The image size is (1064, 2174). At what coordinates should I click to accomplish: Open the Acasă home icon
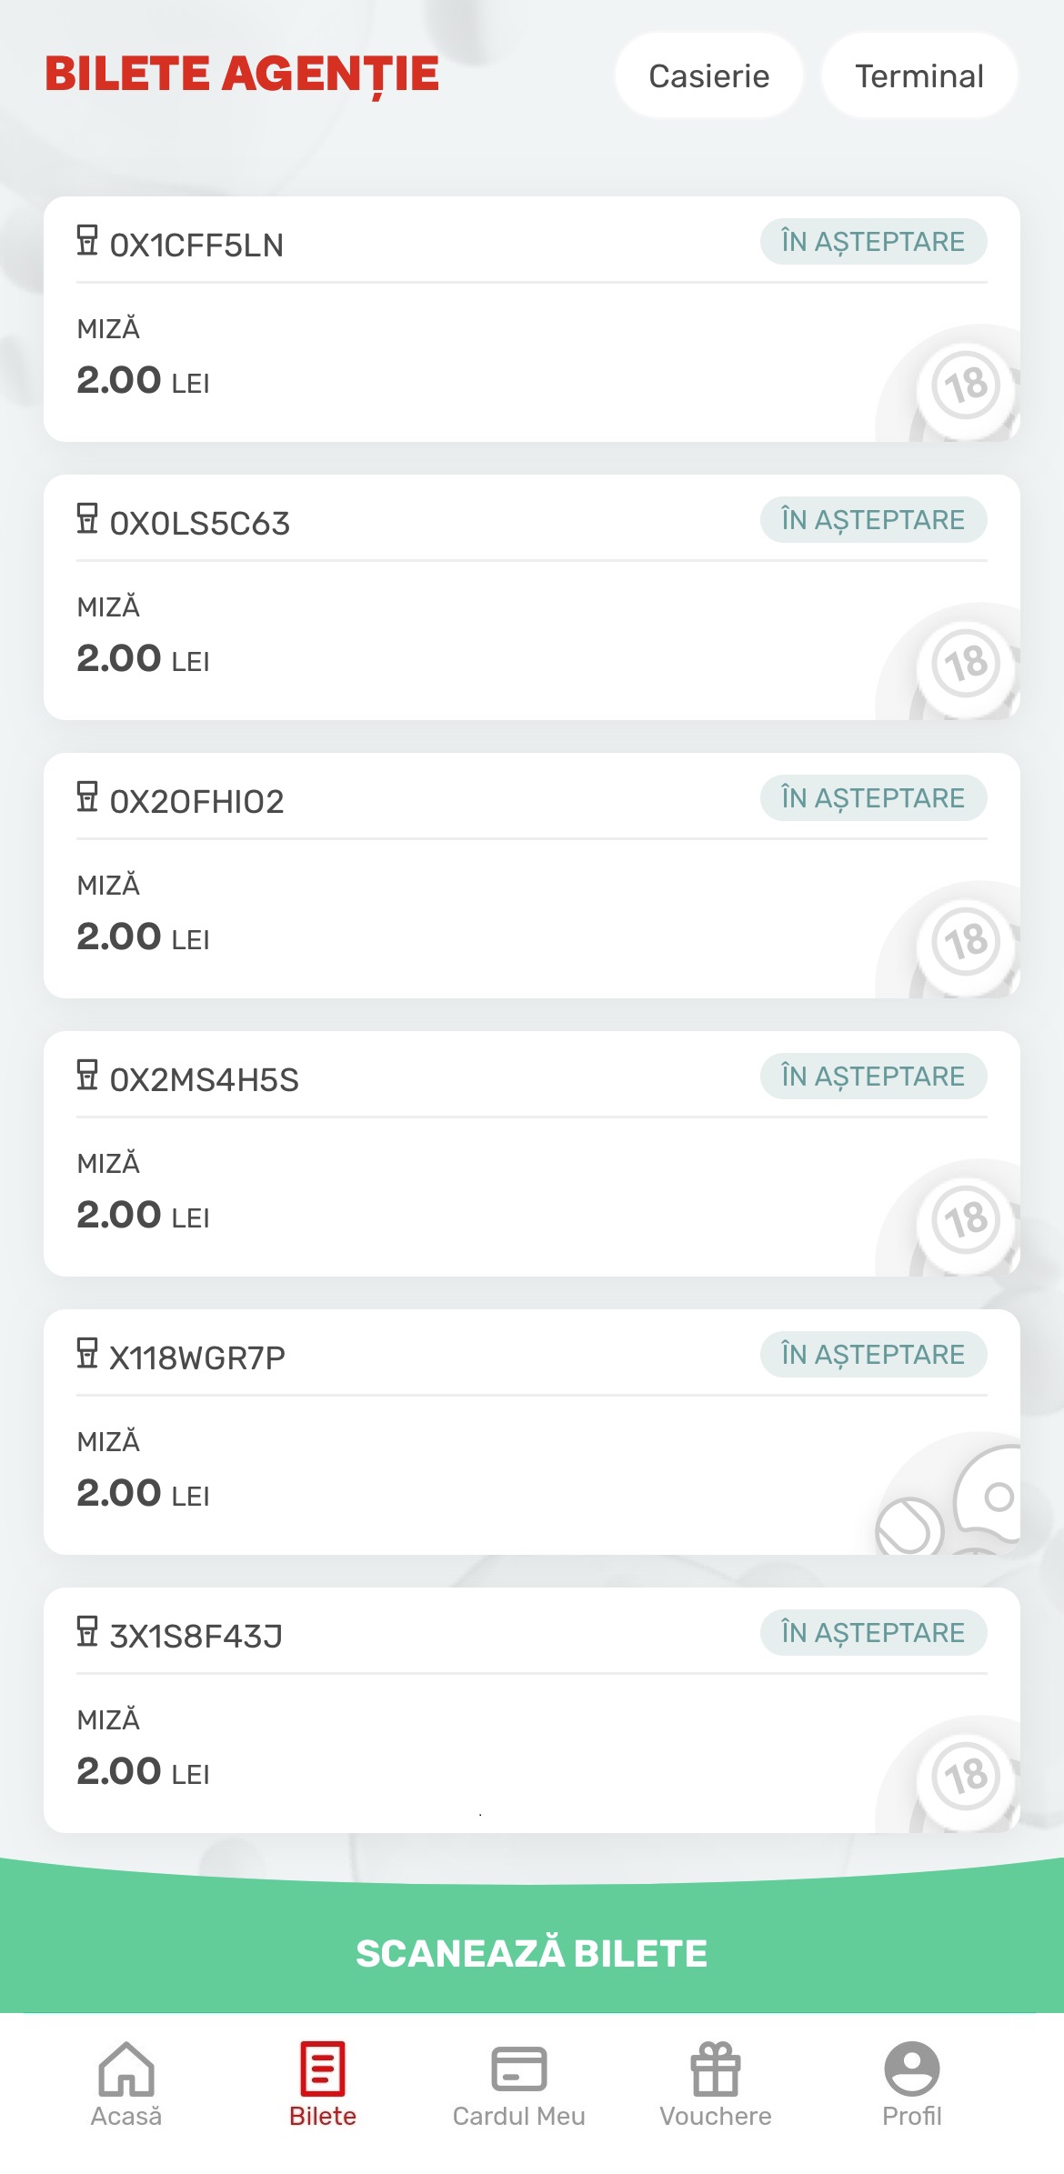tap(126, 2069)
